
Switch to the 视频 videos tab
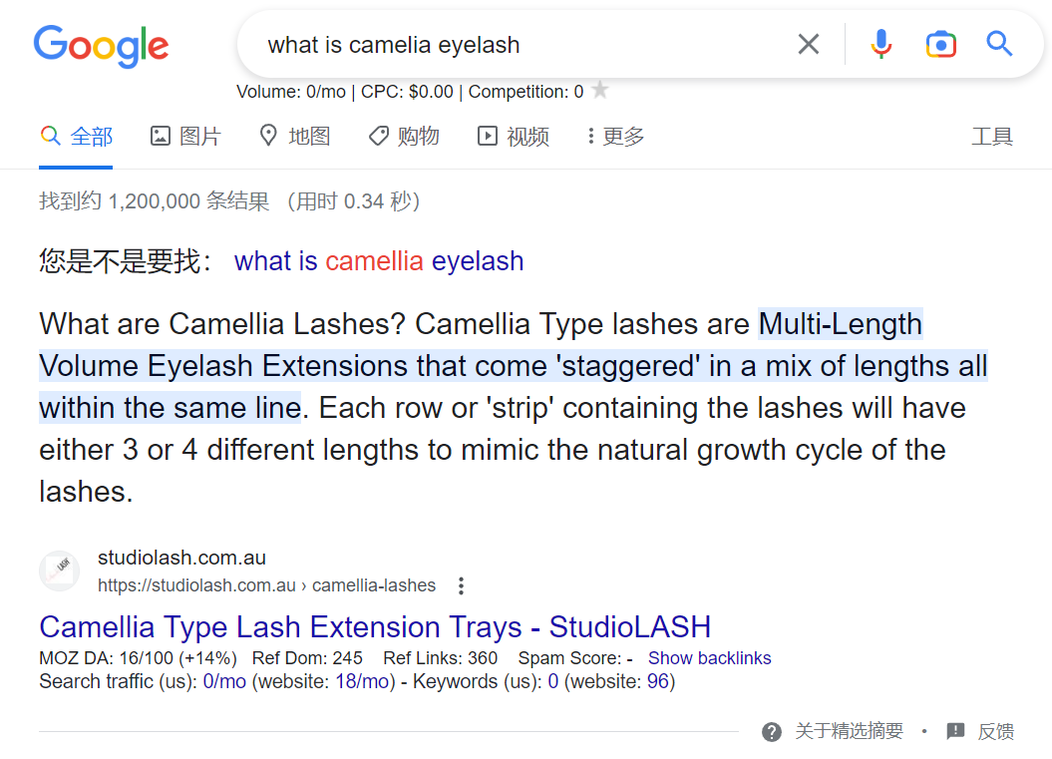click(x=514, y=137)
